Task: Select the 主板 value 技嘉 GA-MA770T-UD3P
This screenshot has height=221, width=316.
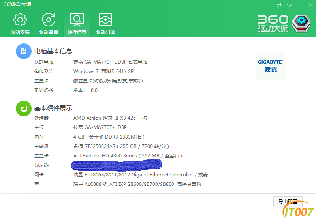Action: pos(100,127)
